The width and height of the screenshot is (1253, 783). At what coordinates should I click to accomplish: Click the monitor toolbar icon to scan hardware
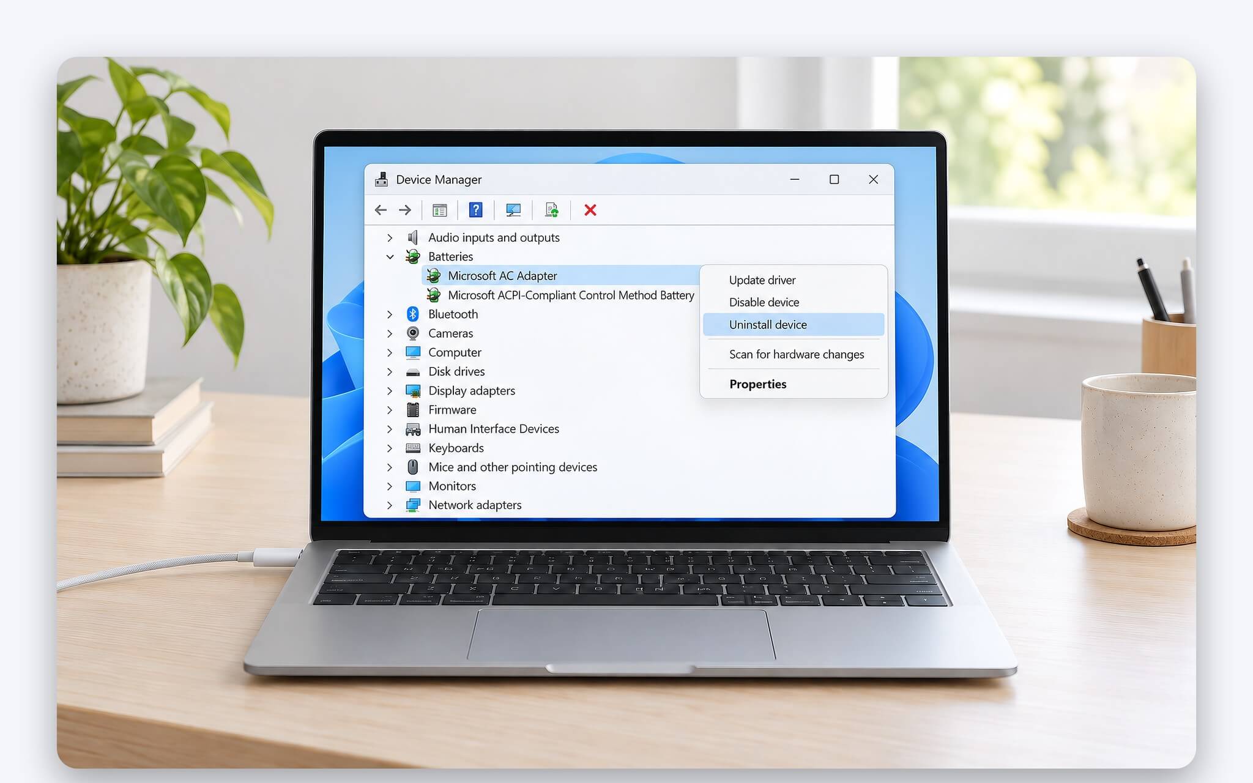(513, 210)
